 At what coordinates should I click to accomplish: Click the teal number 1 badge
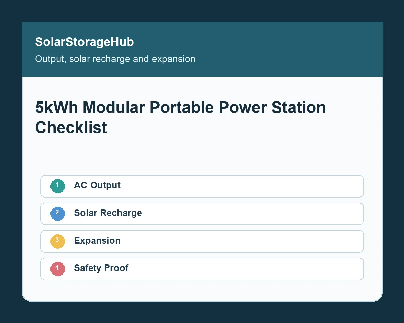coord(58,186)
